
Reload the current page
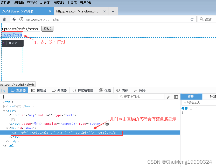click(192, 19)
